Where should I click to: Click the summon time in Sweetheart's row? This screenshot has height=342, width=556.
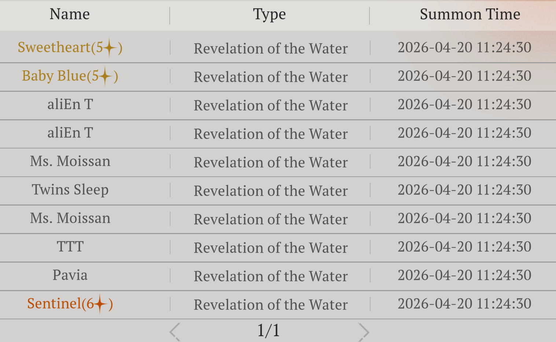click(x=464, y=48)
